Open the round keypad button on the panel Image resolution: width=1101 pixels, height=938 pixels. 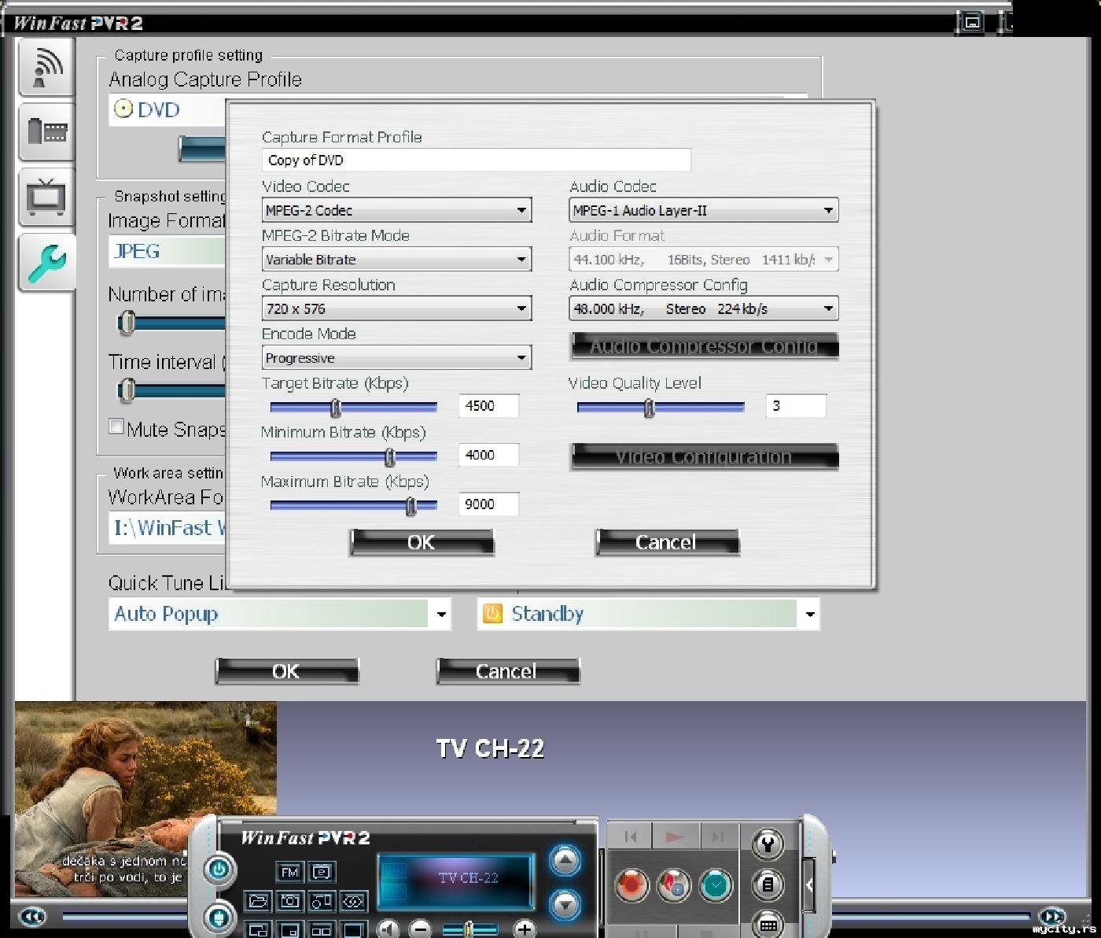point(768,925)
